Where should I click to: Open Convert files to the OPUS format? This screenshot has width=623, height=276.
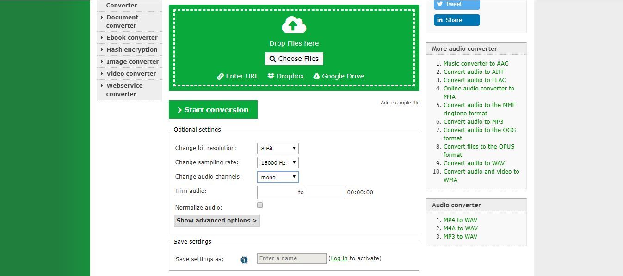479,151
